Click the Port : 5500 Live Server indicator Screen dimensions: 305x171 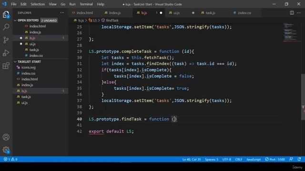275,160
